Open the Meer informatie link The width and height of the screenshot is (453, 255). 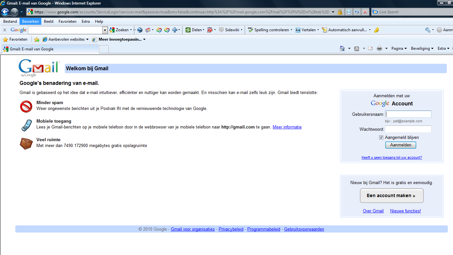point(287,127)
